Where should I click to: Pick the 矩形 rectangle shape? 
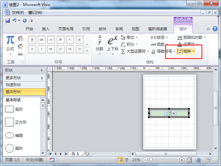click(x=14, y=109)
